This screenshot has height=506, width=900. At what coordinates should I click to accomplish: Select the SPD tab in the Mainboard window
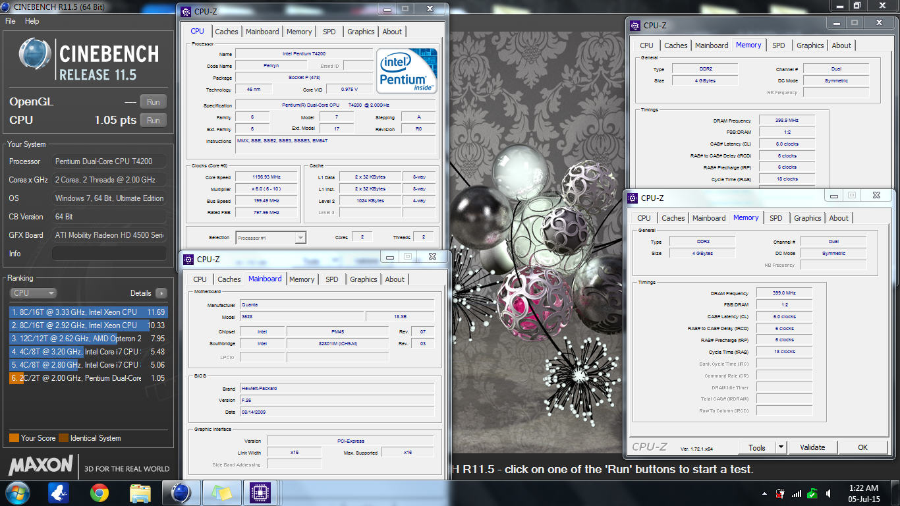pyautogui.click(x=332, y=279)
